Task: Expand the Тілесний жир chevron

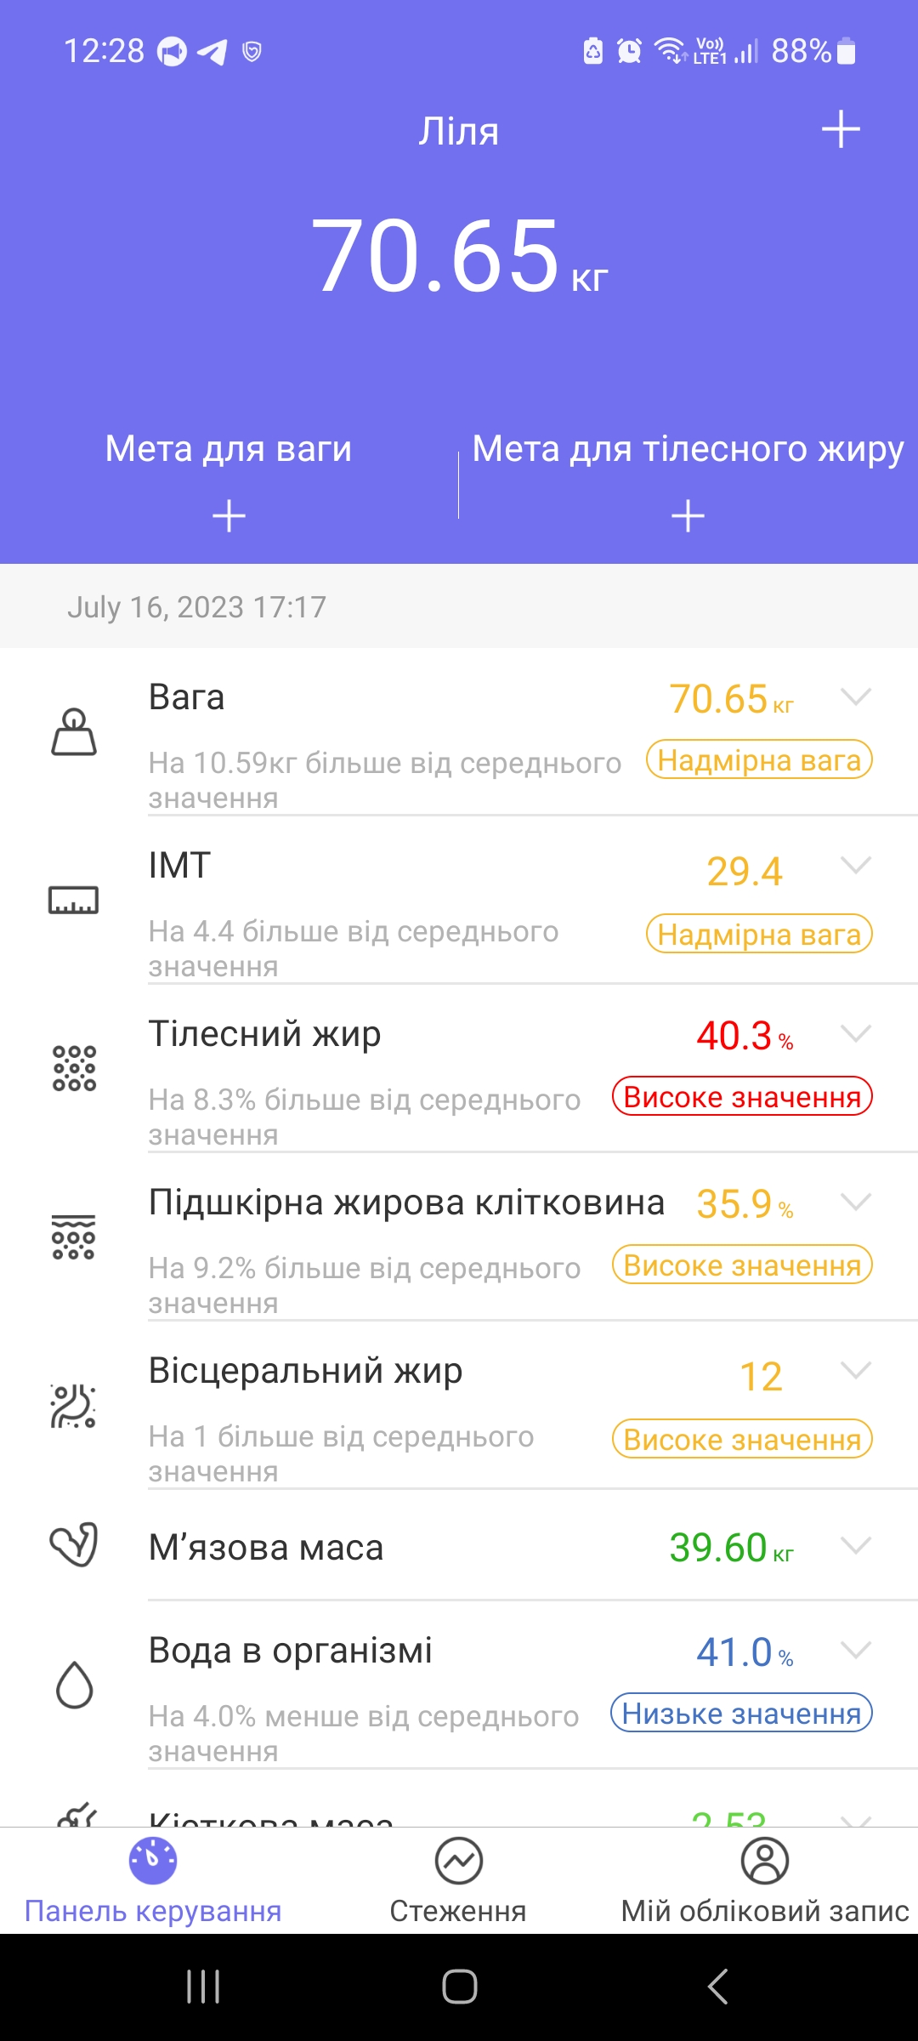Action: point(855,1034)
